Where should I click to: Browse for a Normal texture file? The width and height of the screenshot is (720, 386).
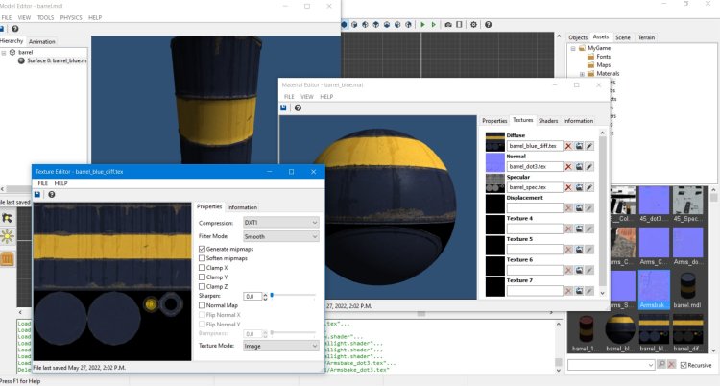[x=579, y=167]
